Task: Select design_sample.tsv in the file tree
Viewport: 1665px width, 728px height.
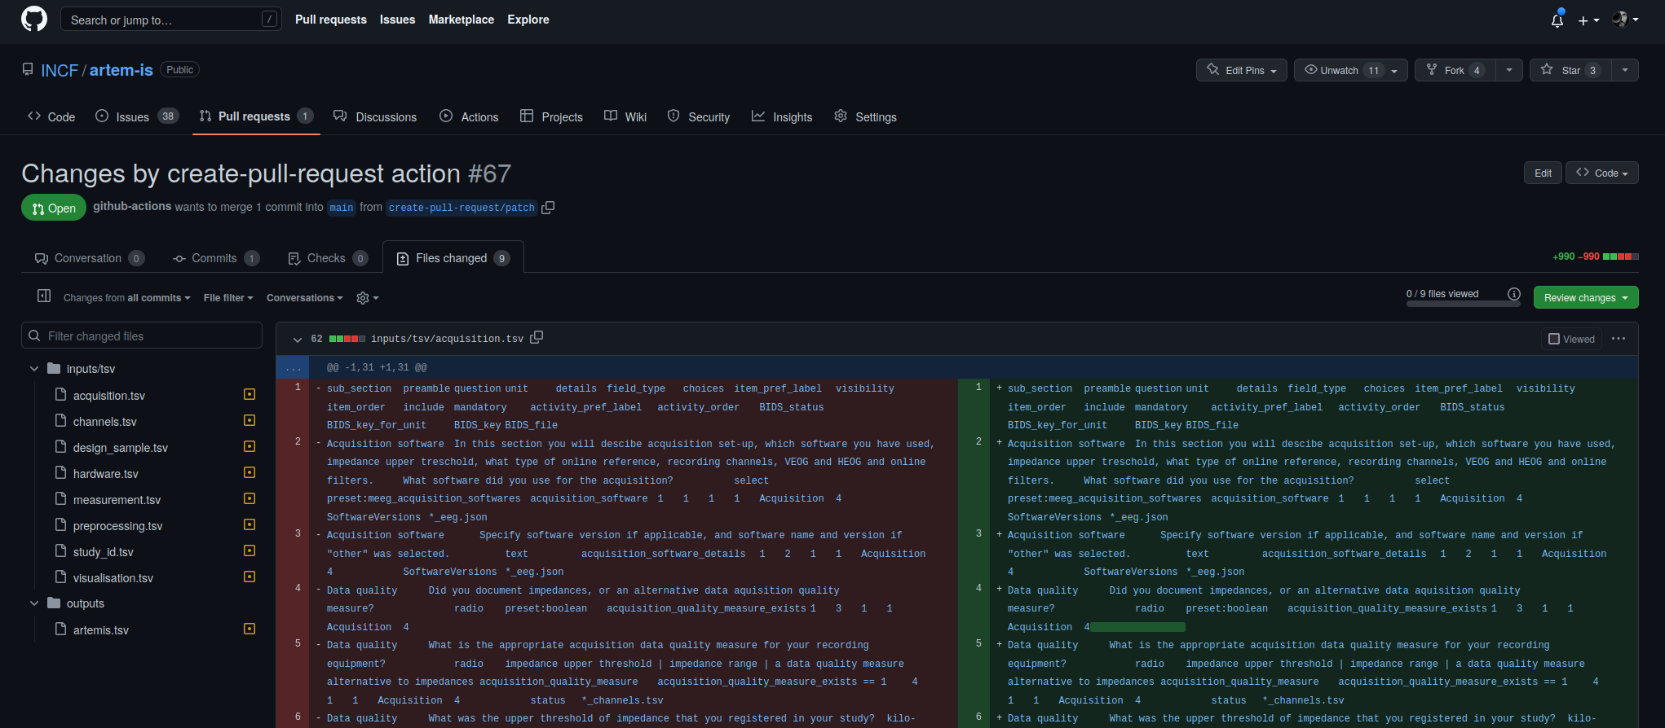Action: [120, 448]
